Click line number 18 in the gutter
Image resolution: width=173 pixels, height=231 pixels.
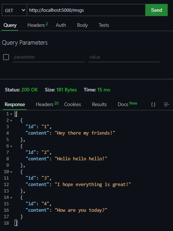pos(6,223)
